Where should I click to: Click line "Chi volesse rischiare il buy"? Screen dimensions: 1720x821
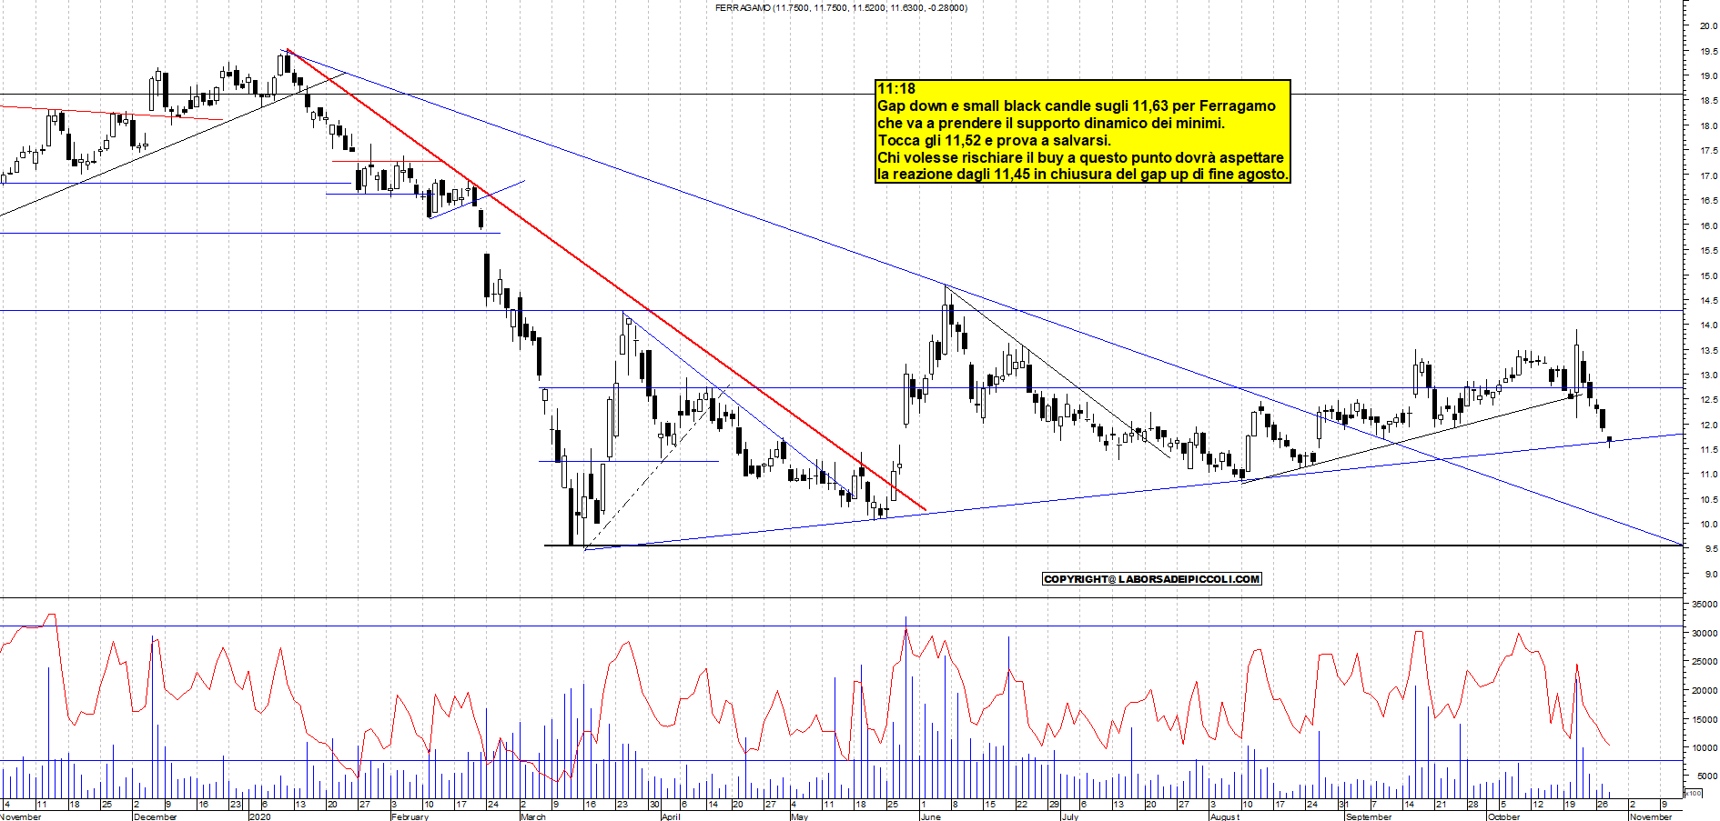click(x=1080, y=157)
